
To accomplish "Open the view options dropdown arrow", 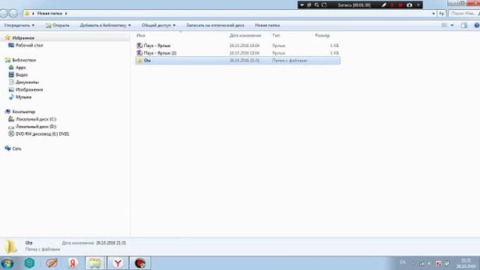I will coord(452,25).
